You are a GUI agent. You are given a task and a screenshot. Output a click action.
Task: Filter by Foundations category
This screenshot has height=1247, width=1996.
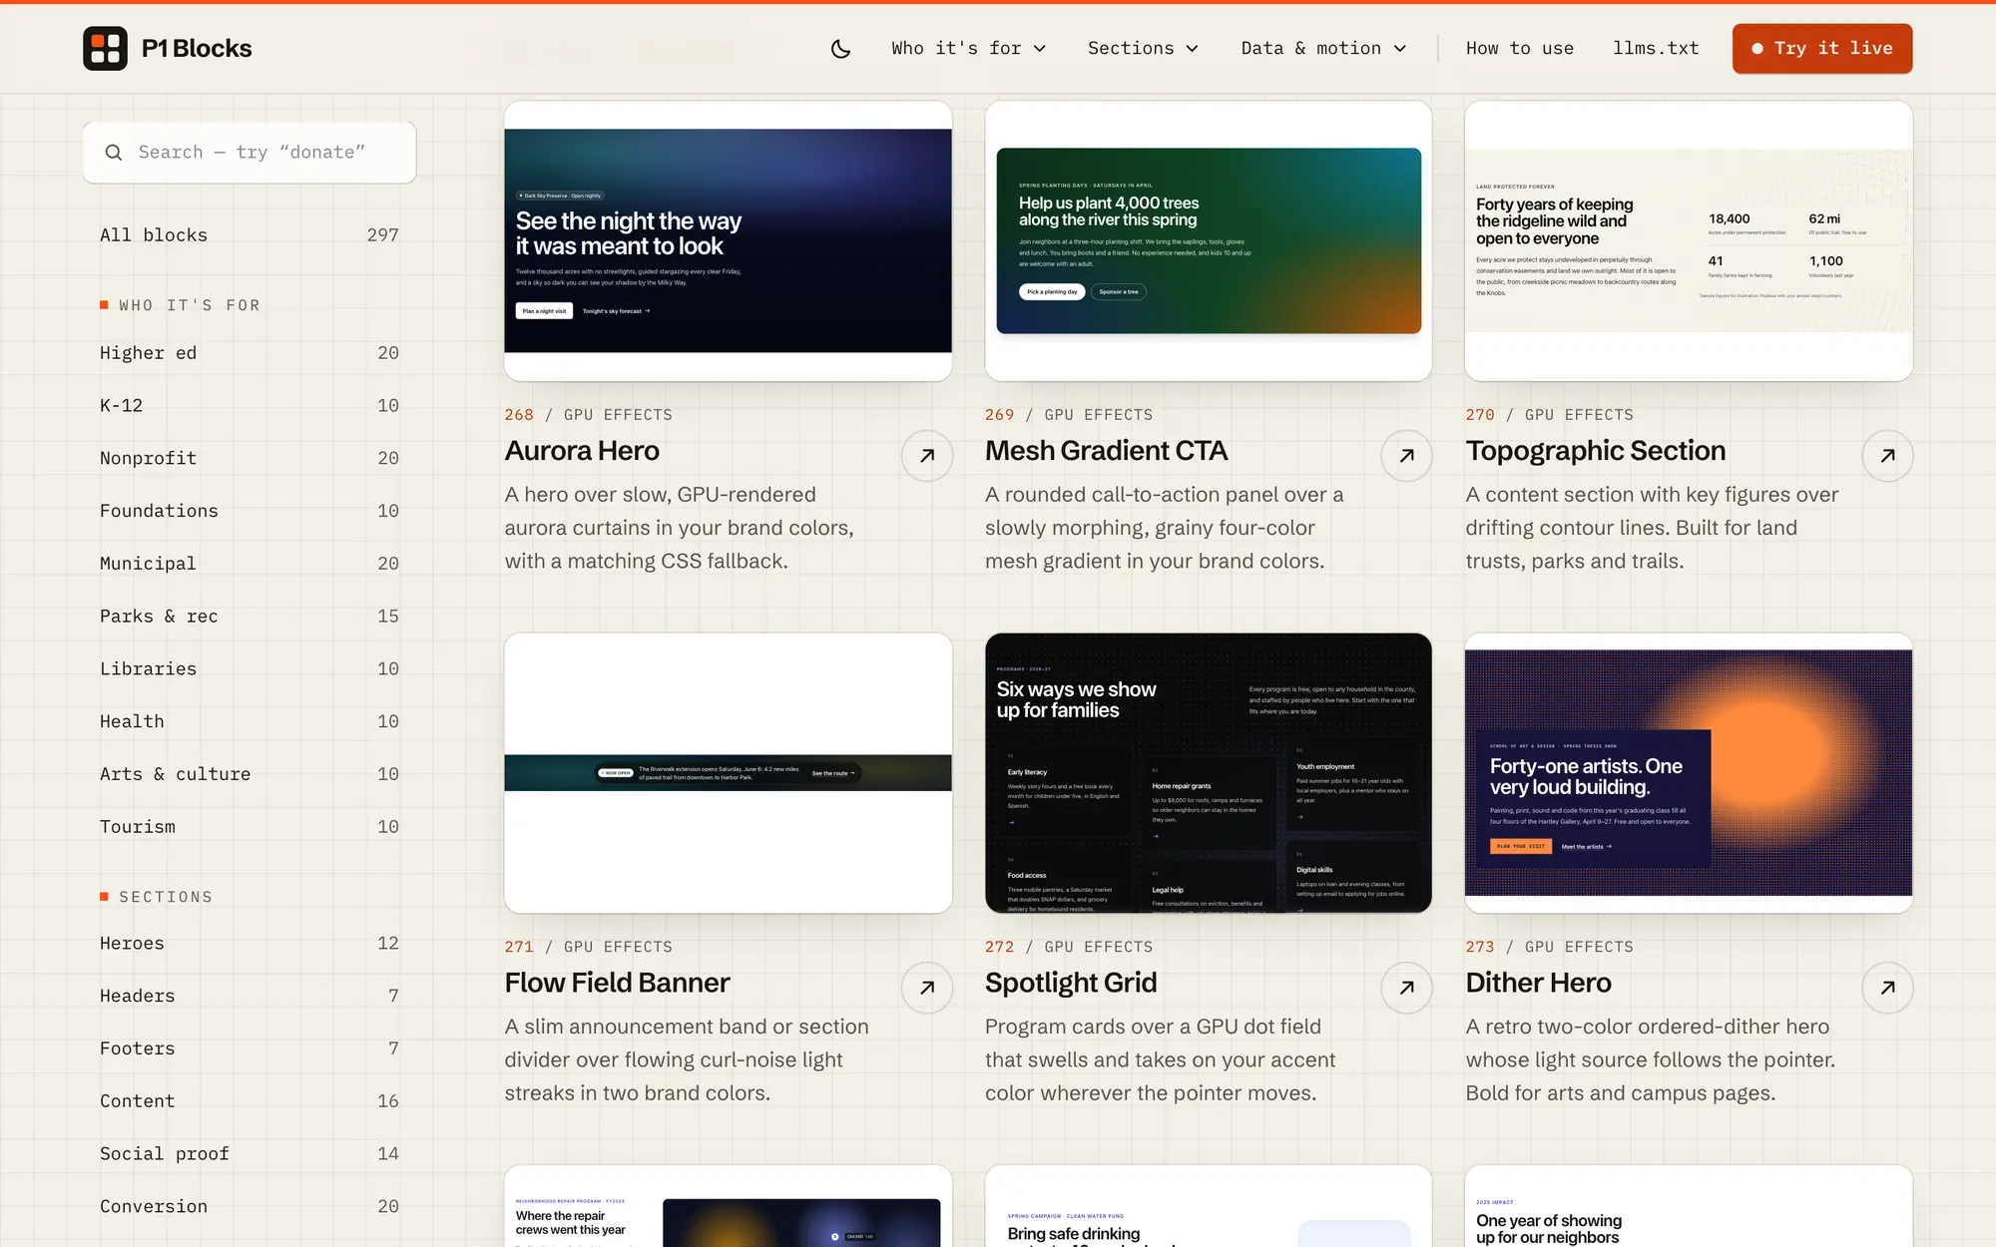tap(249, 511)
